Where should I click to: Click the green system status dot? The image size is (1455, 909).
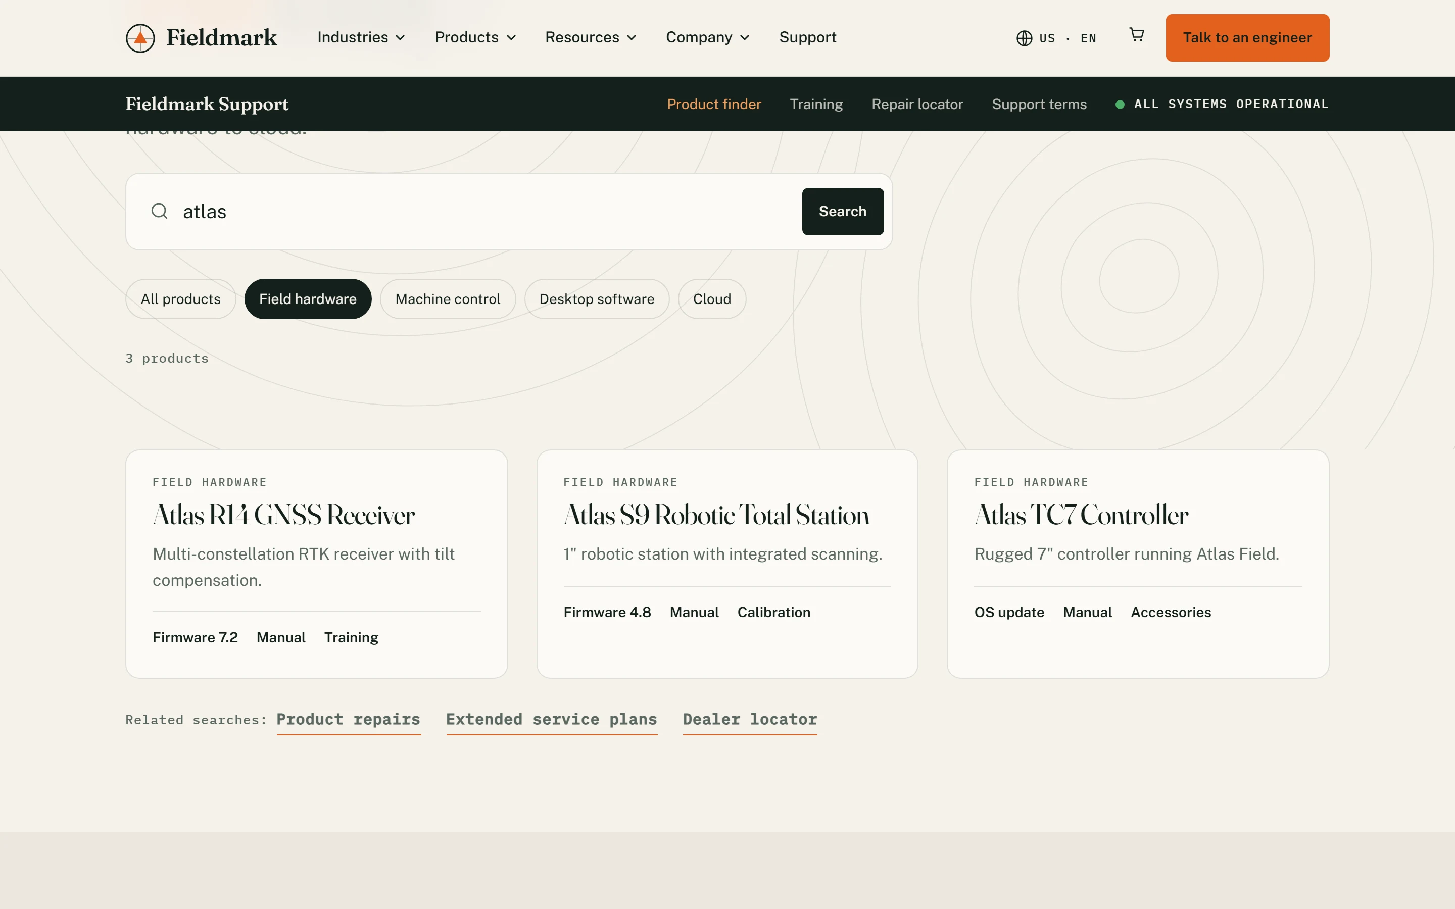tap(1120, 105)
